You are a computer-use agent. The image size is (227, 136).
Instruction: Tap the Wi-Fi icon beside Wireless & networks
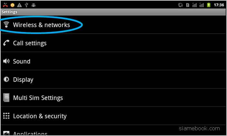6,25
